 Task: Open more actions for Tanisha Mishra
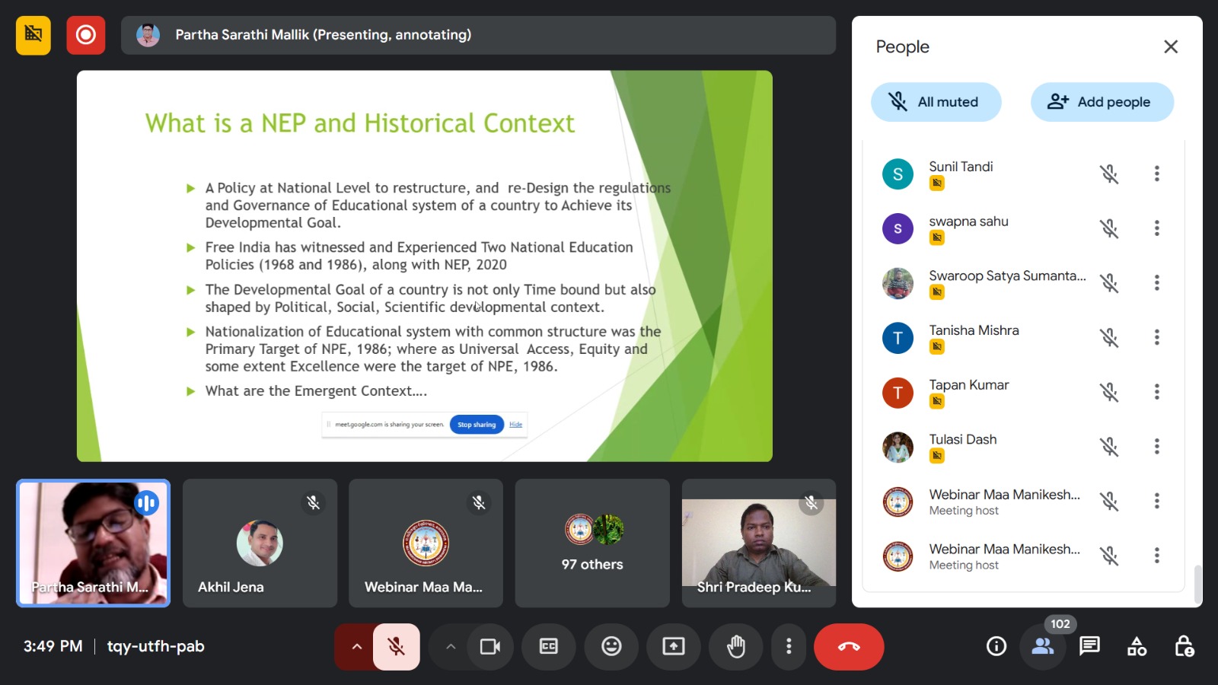(1156, 337)
